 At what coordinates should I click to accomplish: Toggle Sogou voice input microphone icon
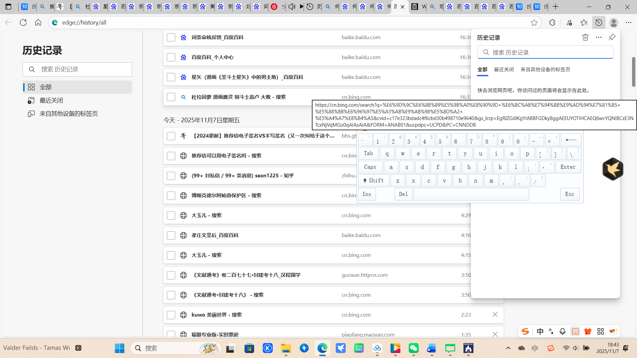(562, 331)
